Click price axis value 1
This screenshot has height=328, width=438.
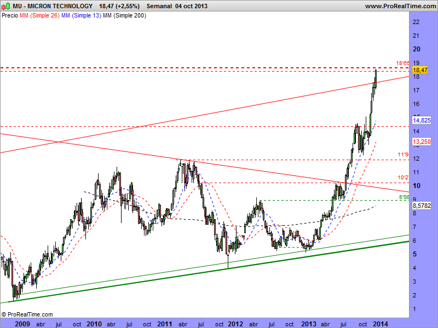414,309
